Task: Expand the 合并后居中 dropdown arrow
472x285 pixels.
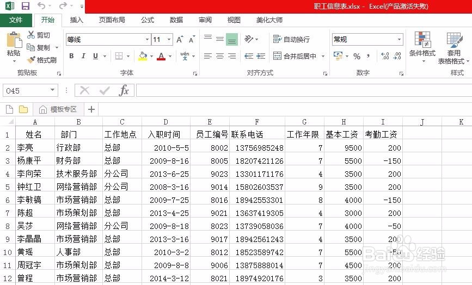Action: click(x=323, y=56)
